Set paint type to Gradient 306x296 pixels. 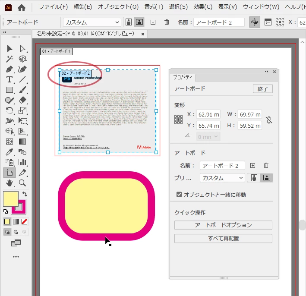pos(16,221)
